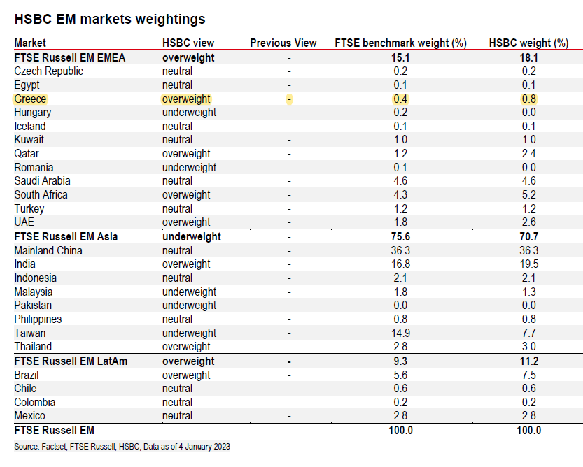Select the 'HSBC EM markets weightings' title
Image resolution: width=583 pixels, height=467 pixels.
pos(110,19)
